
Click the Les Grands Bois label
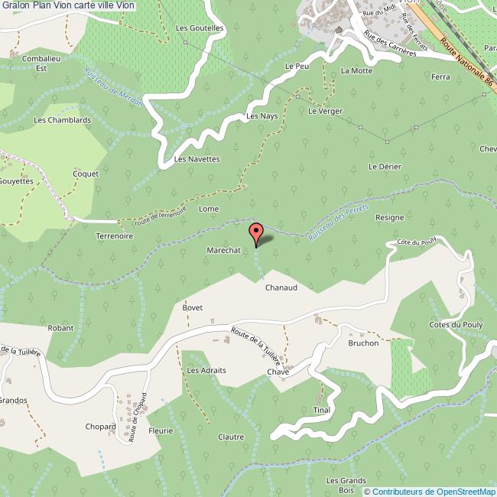pyautogui.click(x=346, y=486)
